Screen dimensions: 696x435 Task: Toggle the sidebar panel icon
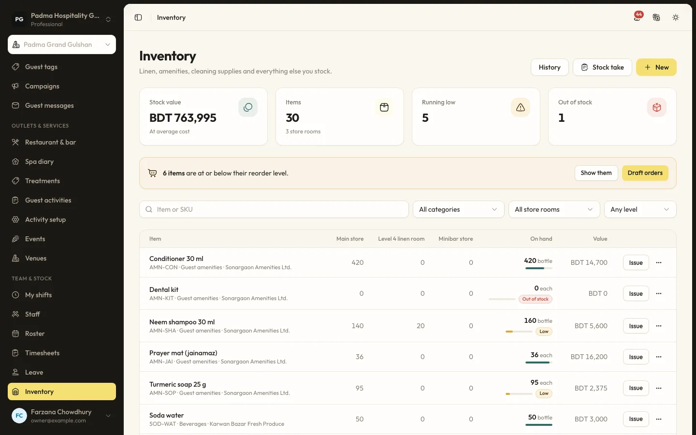(x=138, y=17)
